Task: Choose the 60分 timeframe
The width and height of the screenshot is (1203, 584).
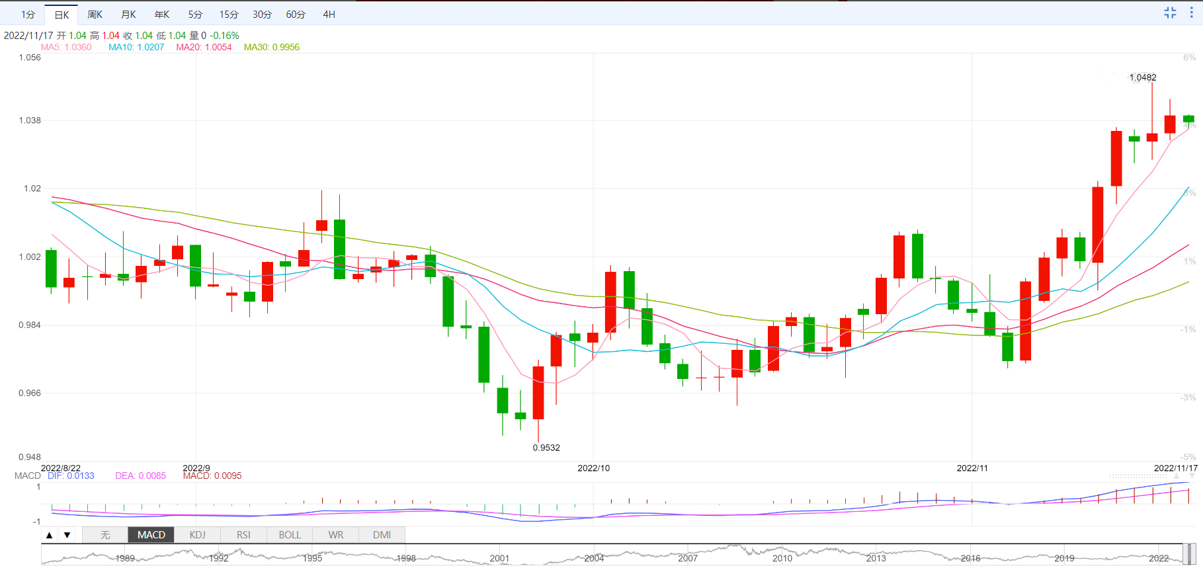Action: point(296,15)
